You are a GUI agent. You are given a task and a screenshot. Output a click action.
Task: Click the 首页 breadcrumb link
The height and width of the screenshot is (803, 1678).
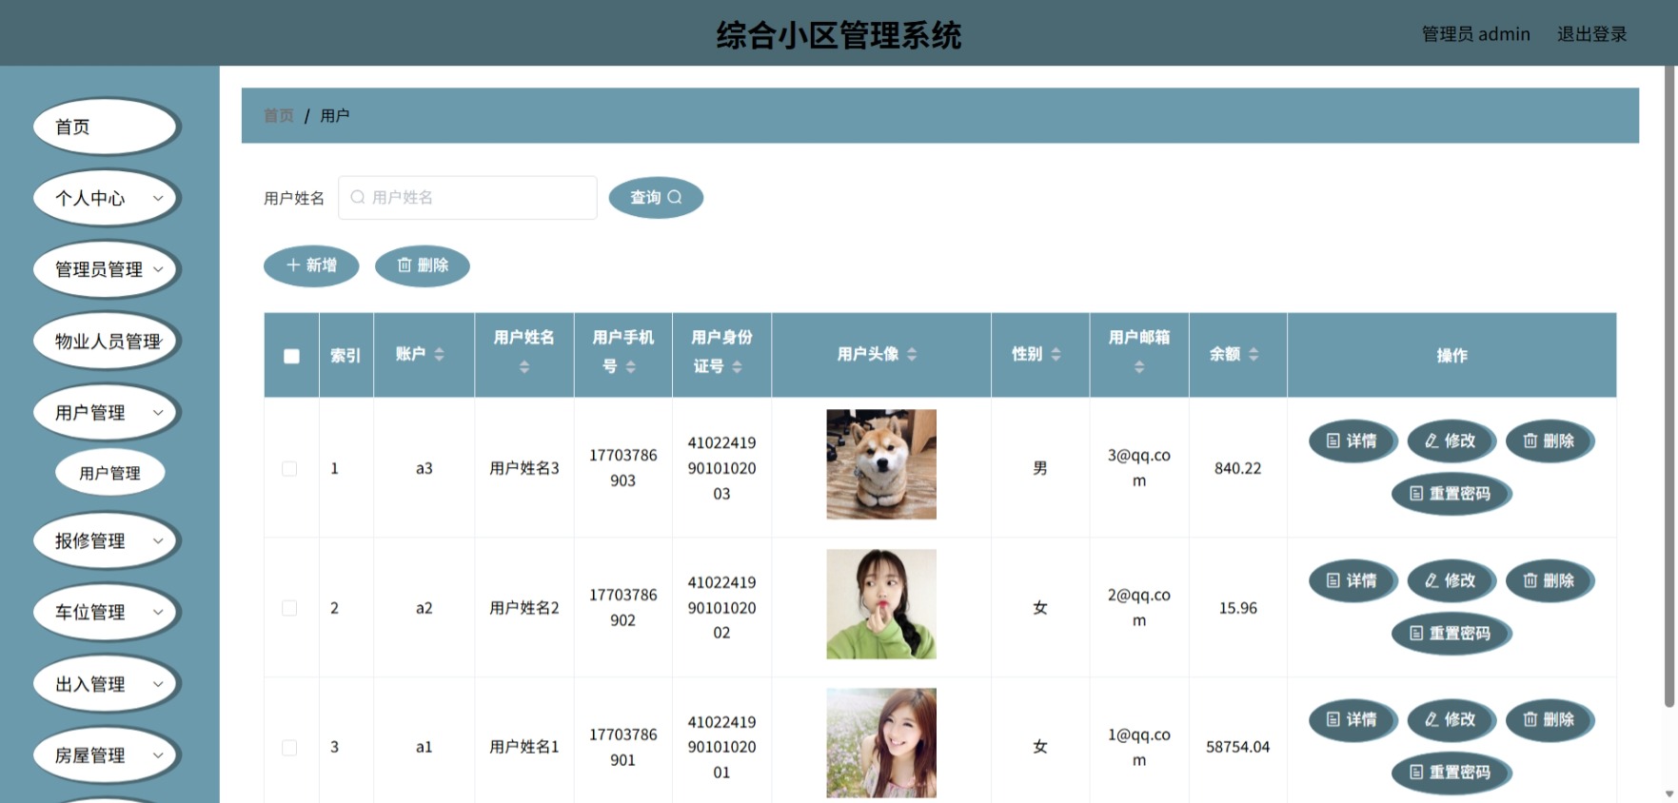(x=279, y=116)
